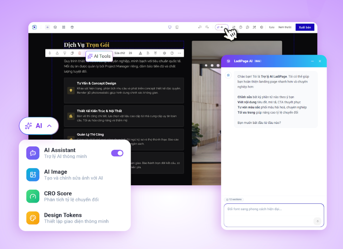The image size is (343, 249).
Task: Expand the three-dot more options menu
Action: 179,53
